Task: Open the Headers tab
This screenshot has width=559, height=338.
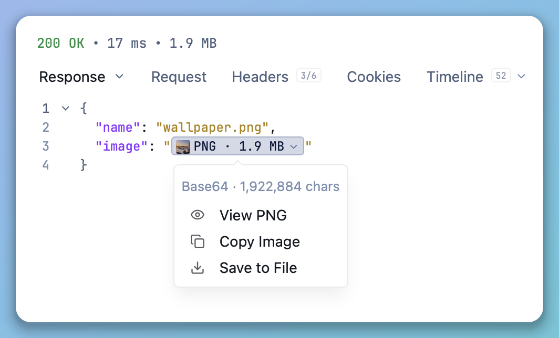Action: click(260, 77)
